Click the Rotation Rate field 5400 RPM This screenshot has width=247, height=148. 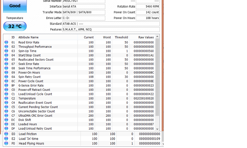coord(148,6)
